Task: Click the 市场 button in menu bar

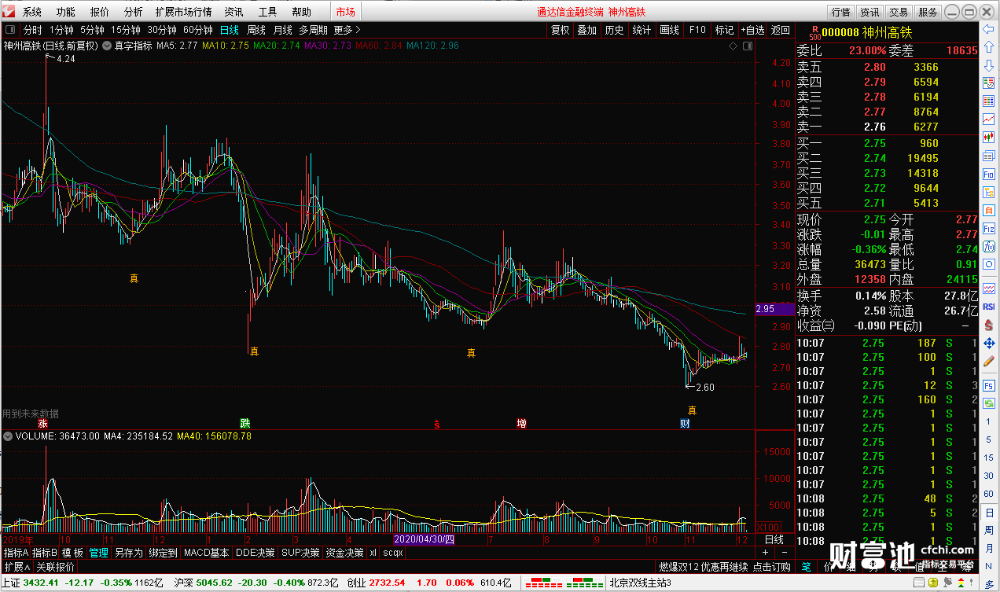Action: pos(345,12)
